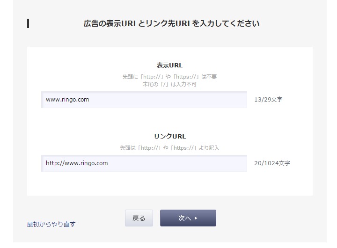Click the 最初からやり直す link

51,224
